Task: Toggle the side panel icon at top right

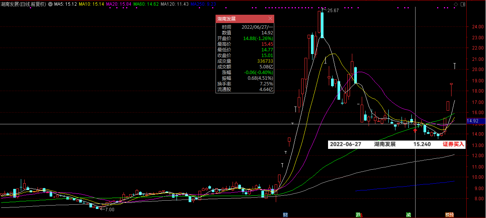Action: coord(463,4)
